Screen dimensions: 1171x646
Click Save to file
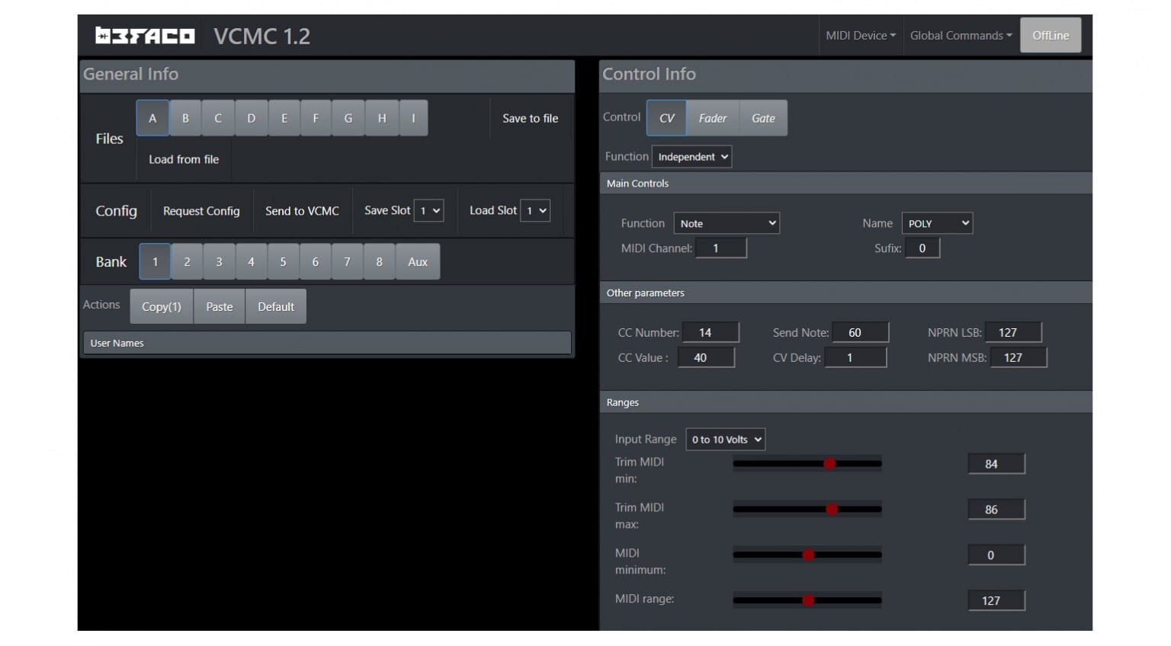(x=530, y=118)
